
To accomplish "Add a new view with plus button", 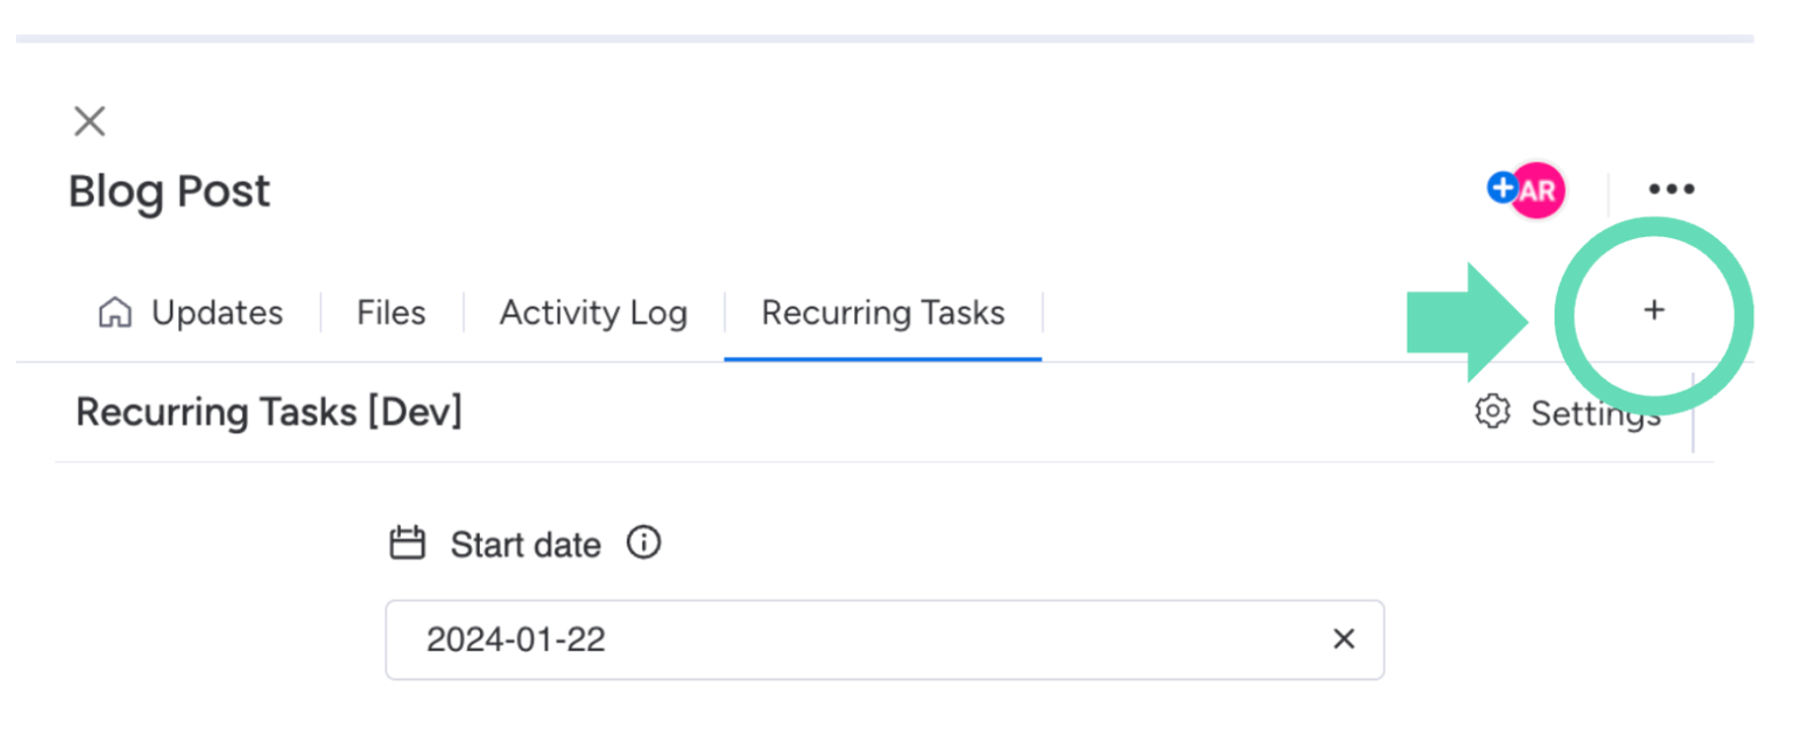I will pyautogui.click(x=1654, y=310).
